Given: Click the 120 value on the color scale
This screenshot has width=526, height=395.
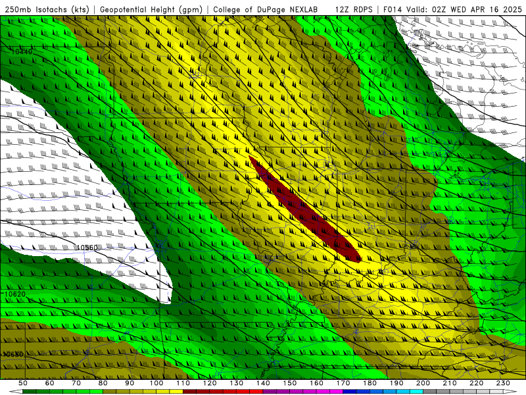Looking at the screenshot, I should coord(210,383).
